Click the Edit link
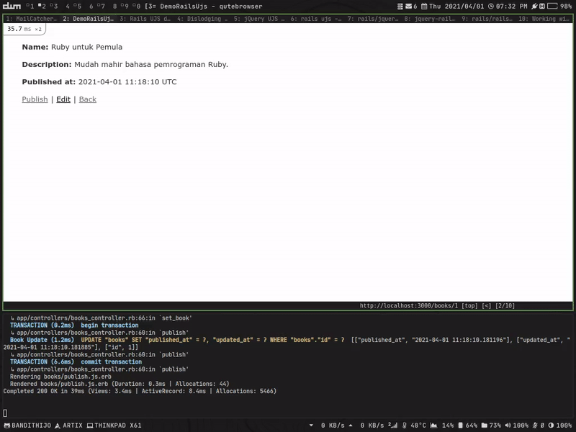This screenshot has height=432, width=576. (x=63, y=99)
